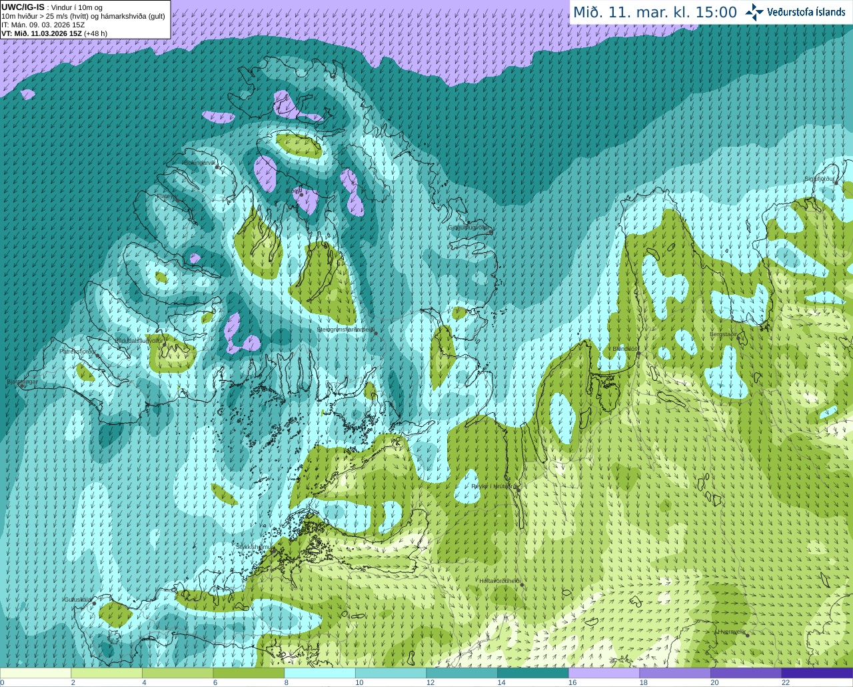Select the 2–4 m/s light green legend swatch
The width and height of the screenshot is (853, 687).
tap(107, 673)
